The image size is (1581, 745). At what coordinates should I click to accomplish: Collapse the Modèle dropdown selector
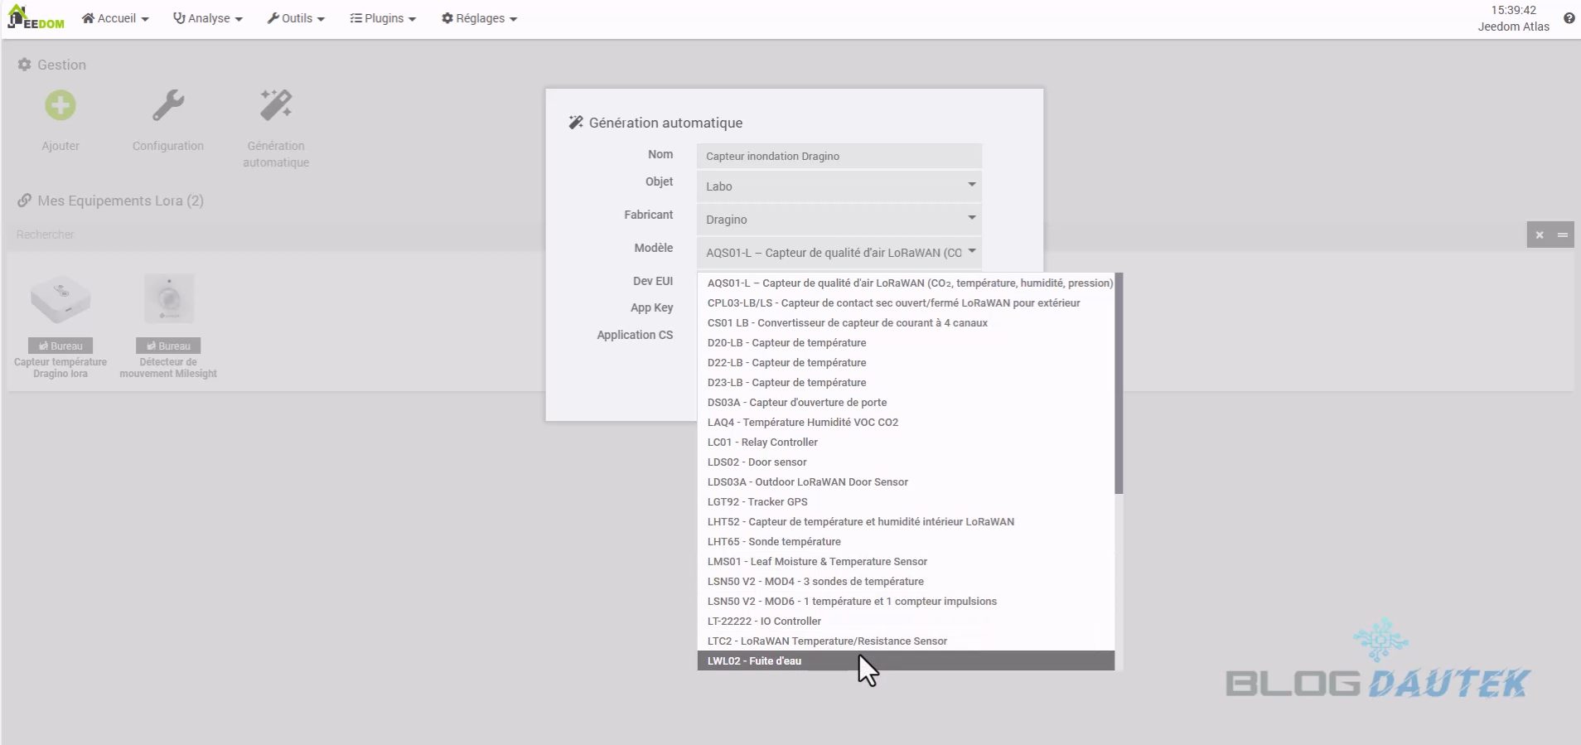[x=839, y=253]
